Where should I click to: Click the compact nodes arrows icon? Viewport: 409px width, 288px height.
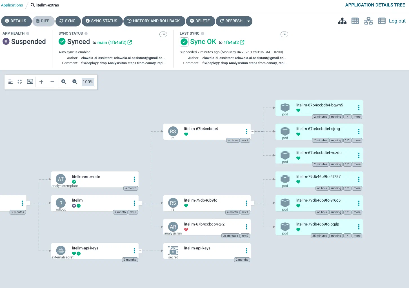coord(20,82)
